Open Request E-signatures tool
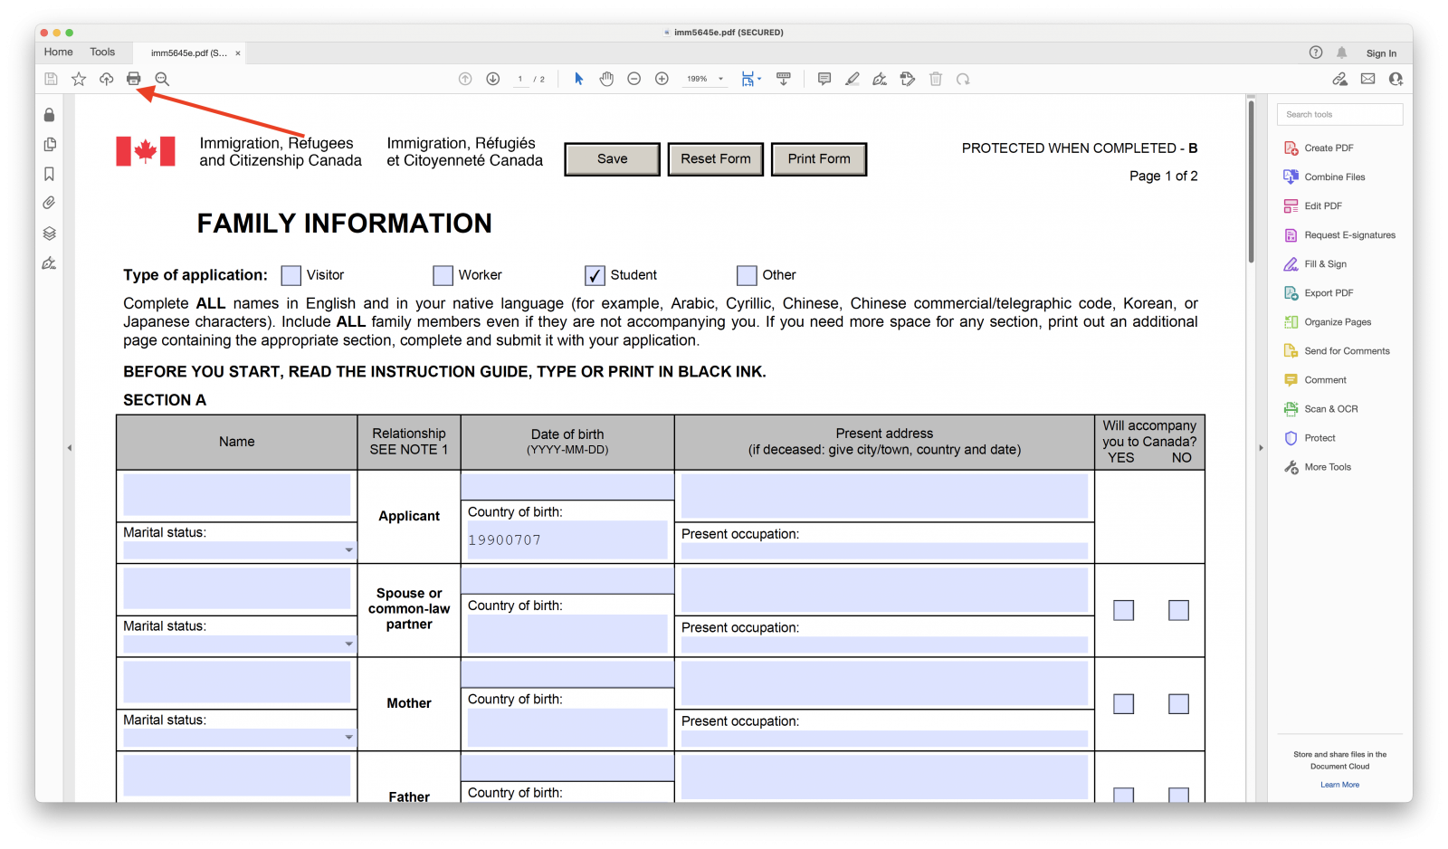 coord(1339,235)
